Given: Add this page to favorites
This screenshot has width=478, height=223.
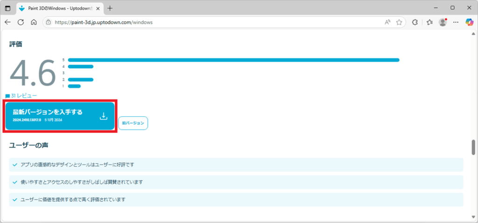Looking at the screenshot, I should [x=399, y=22].
